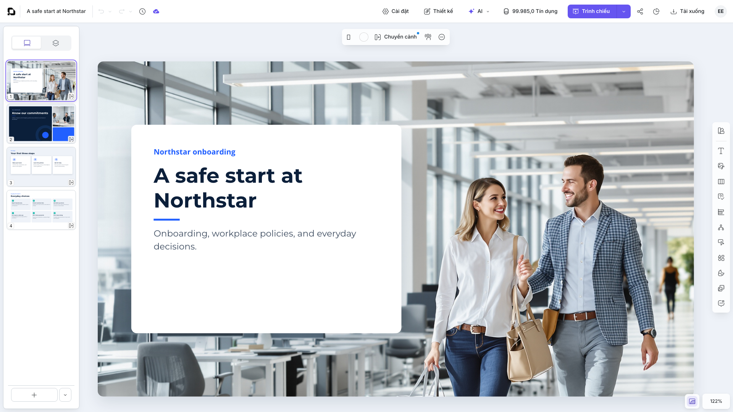Image resolution: width=733 pixels, height=412 pixels.
Task: Expand the add-slide options chevron
Action: 65,395
